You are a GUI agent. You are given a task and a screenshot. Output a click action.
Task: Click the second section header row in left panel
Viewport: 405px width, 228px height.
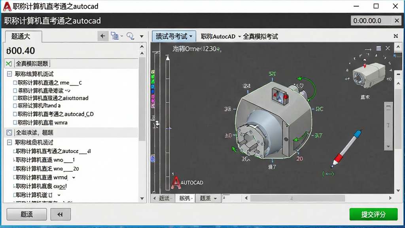[71, 133]
